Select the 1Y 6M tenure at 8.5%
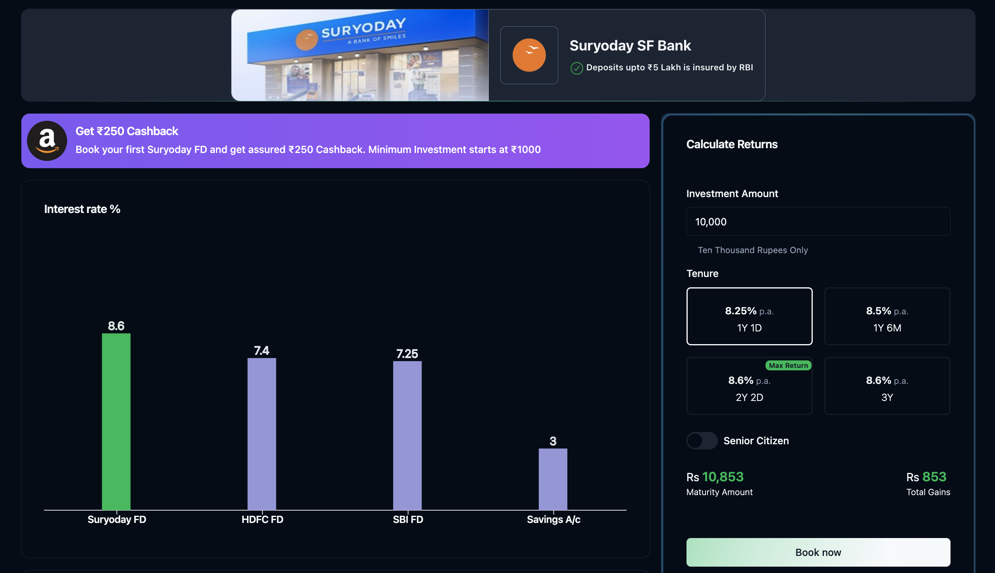 tap(887, 316)
